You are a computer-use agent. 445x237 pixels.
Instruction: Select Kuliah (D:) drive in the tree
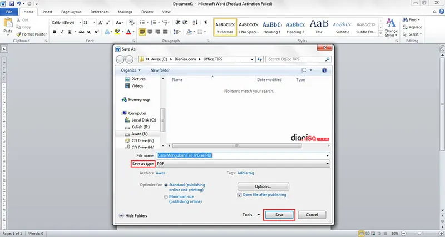pos(137,127)
